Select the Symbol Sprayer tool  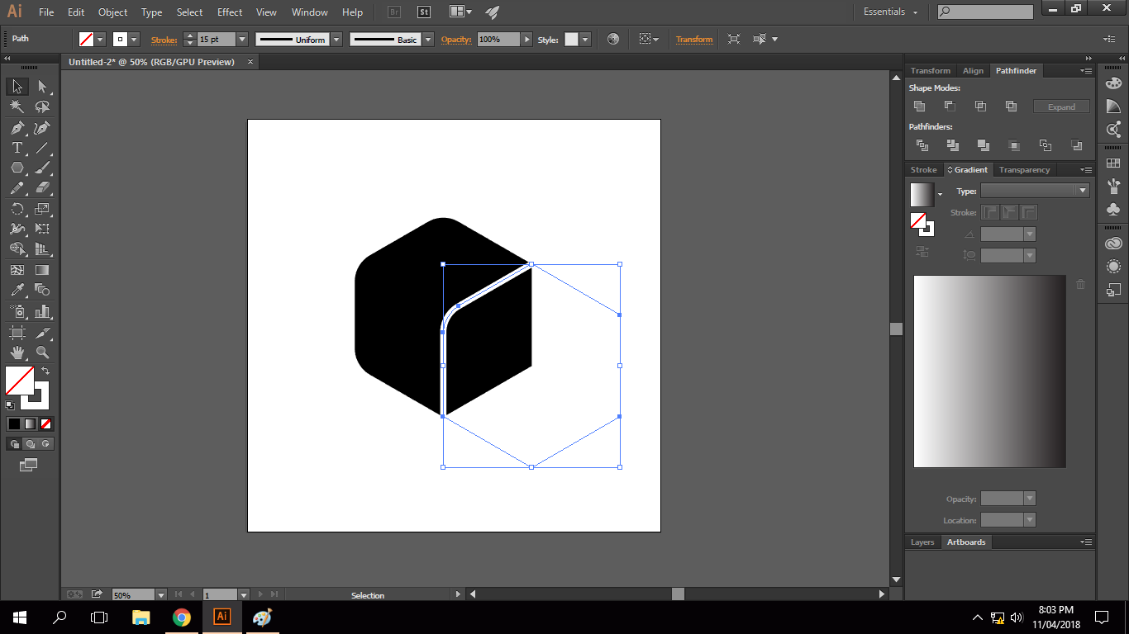click(17, 311)
